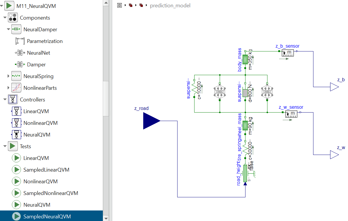This screenshot has width=348, height=221.
Task: Collapse the Components tree node
Action: coord(5,18)
